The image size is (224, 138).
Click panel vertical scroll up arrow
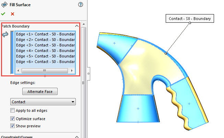tap(84, 24)
